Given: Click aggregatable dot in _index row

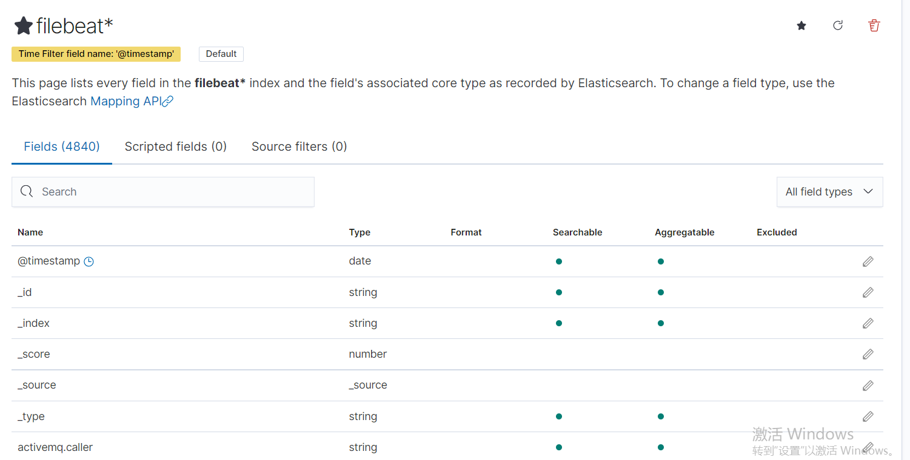Looking at the screenshot, I should (x=661, y=323).
